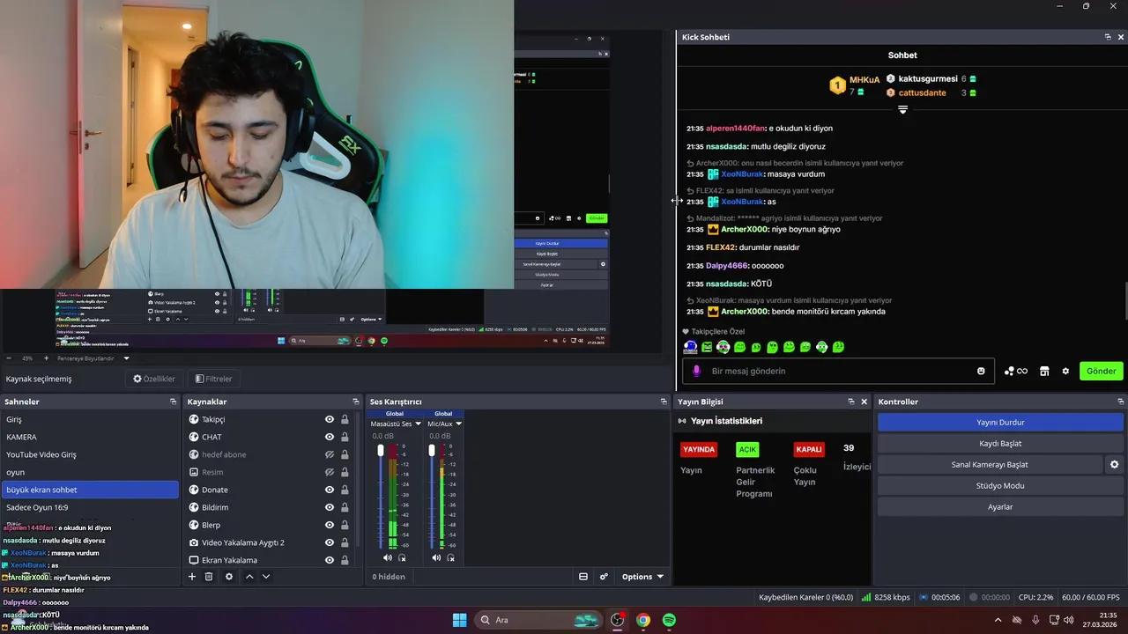Unlock the Blerp source

[x=345, y=525]
